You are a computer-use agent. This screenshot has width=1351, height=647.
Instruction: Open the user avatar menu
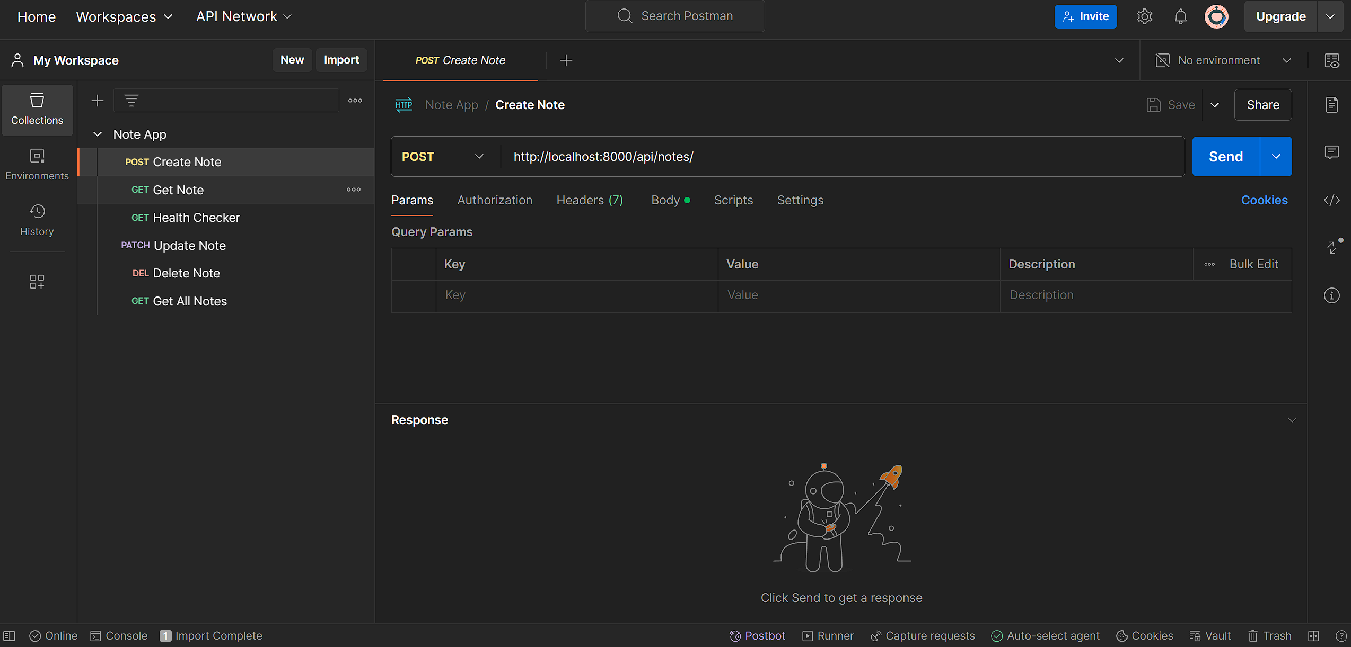[x=1216, y=16]
